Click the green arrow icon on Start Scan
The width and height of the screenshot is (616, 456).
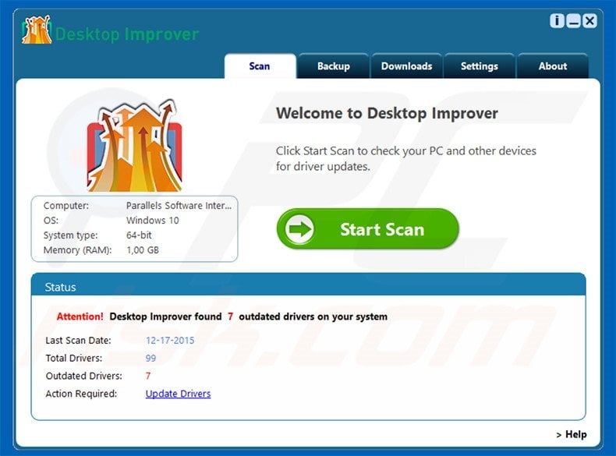(x=299, y=229)
